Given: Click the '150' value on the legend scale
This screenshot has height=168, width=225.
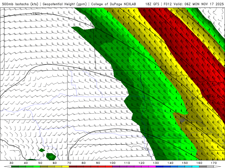Looking at the screenshot, I should [x=185, y=163].
